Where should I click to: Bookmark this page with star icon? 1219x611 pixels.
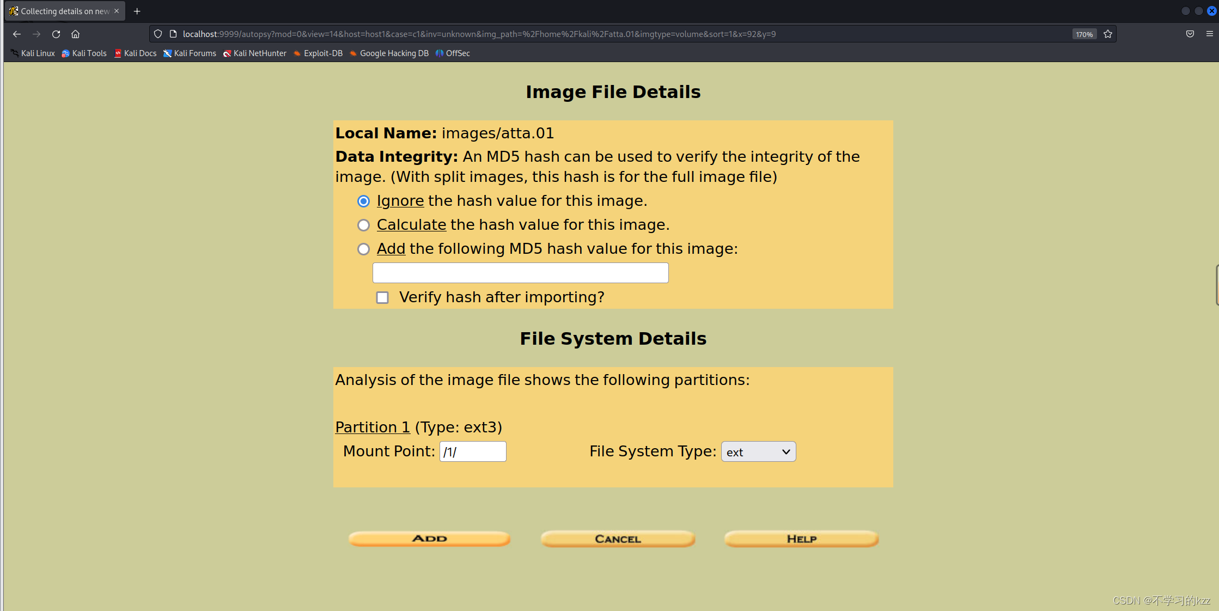1107,34
